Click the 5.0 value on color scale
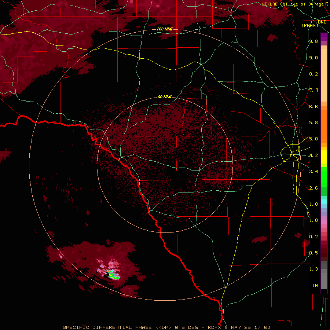The height and width of the screenshot is (330, 330). coord(313,139)
